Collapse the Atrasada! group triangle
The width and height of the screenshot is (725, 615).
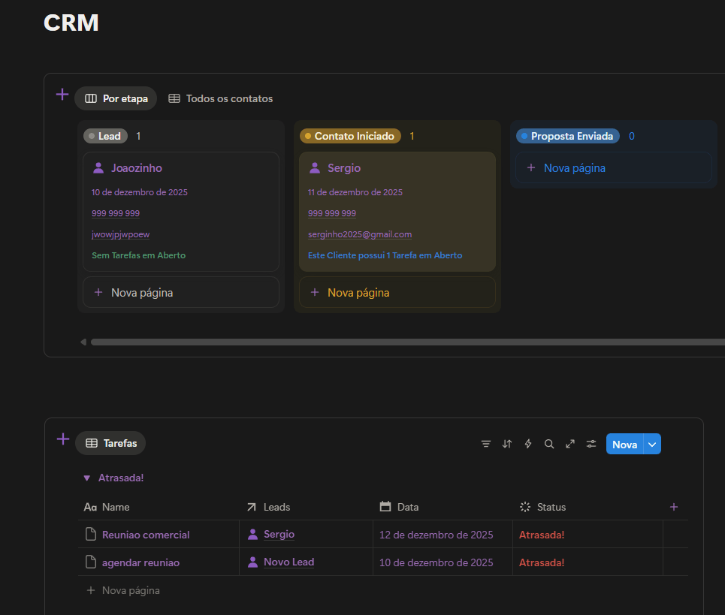87,478
